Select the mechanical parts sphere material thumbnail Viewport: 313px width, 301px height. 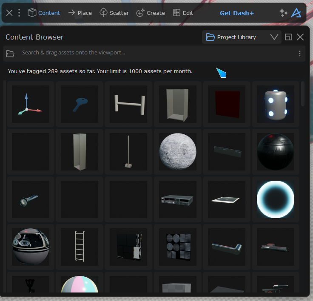pos(31,247)
